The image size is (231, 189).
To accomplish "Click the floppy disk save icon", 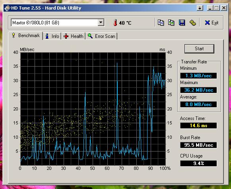I will (x=182, y=23).
